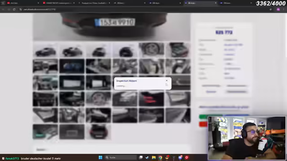This screenshot has height=161, width=287.
Task: Open the Windows Start menu
Action: 100,157
